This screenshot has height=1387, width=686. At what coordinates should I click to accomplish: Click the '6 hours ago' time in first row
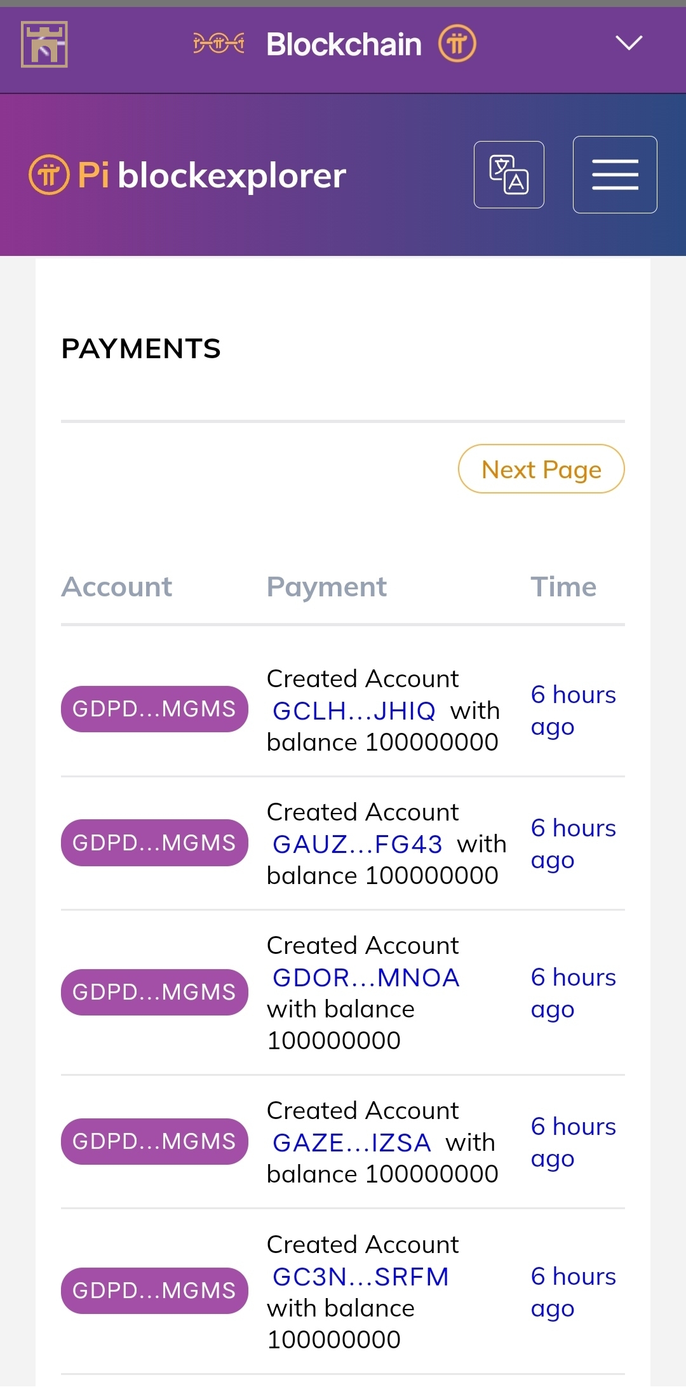point(573,710)
